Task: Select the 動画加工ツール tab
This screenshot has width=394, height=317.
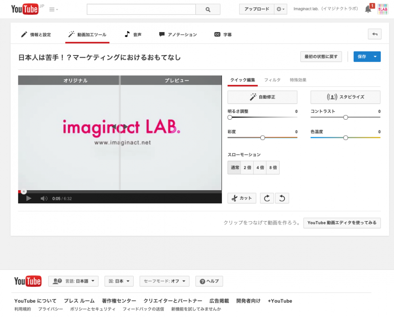Action: [x=87, y=34]
